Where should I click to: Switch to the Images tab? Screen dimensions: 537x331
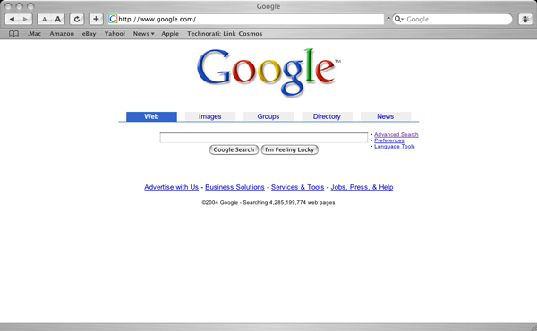click(x=210, y=116)
